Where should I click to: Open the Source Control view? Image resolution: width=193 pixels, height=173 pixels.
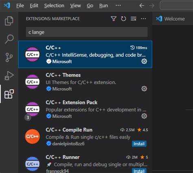(x=9, y=57)
